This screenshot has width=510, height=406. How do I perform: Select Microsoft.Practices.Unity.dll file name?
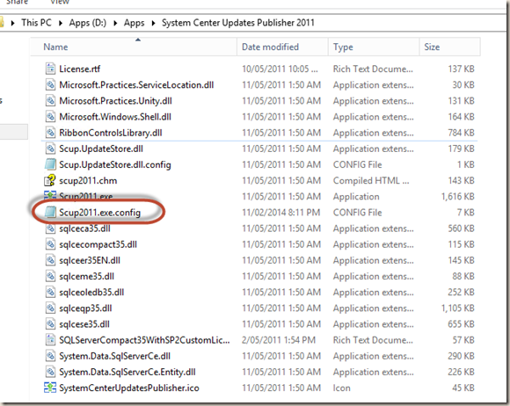pyautogui.click(x=115, y=101)
